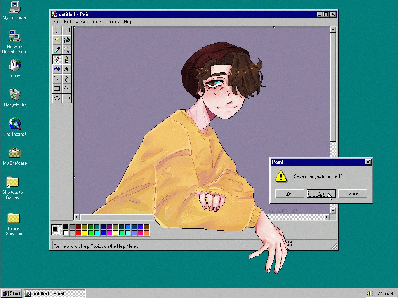Select the Network Neighborhood desktop icon
Image resolution: width=398 pixels, height=298 pixels.
(15, 42)
